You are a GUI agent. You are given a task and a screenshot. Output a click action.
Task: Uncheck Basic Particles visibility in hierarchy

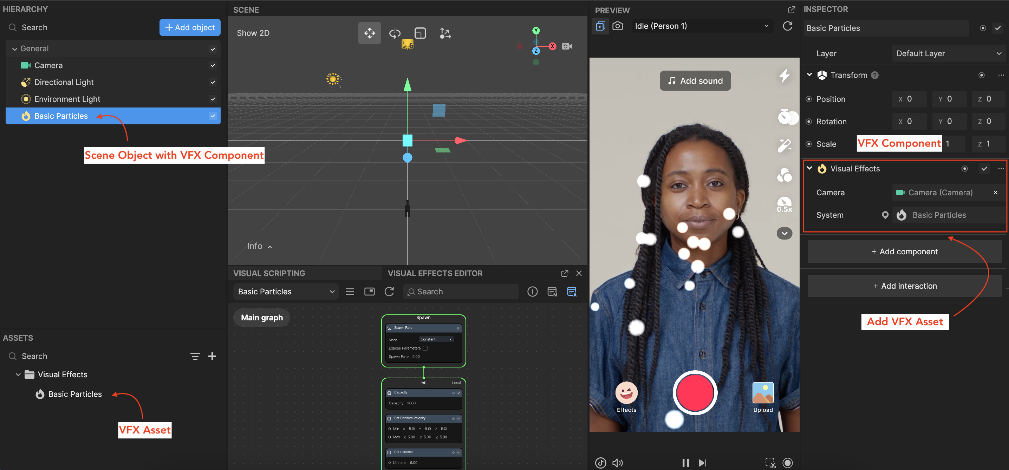213,116
